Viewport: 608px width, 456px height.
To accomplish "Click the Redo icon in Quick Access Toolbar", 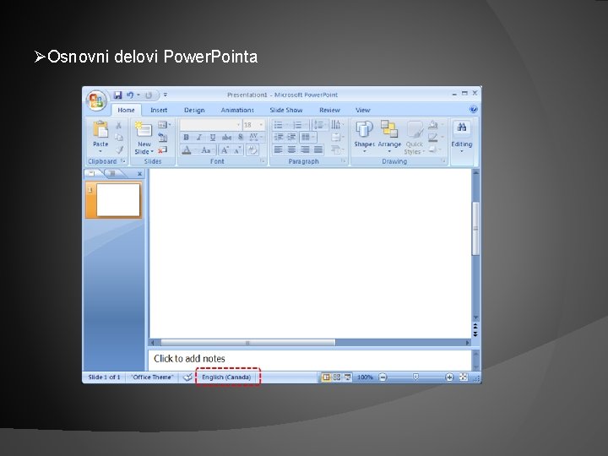I will 149,95.
